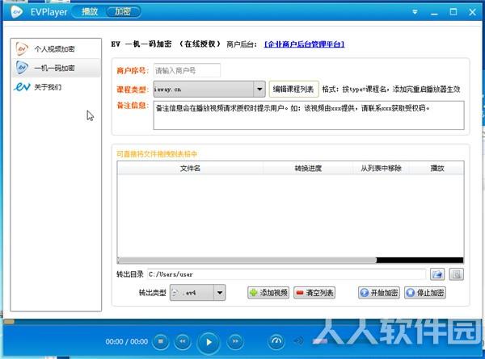Click the 00:00 / 00:00 time display
This screenshot has width=485, height=359.
click(127, 342)
